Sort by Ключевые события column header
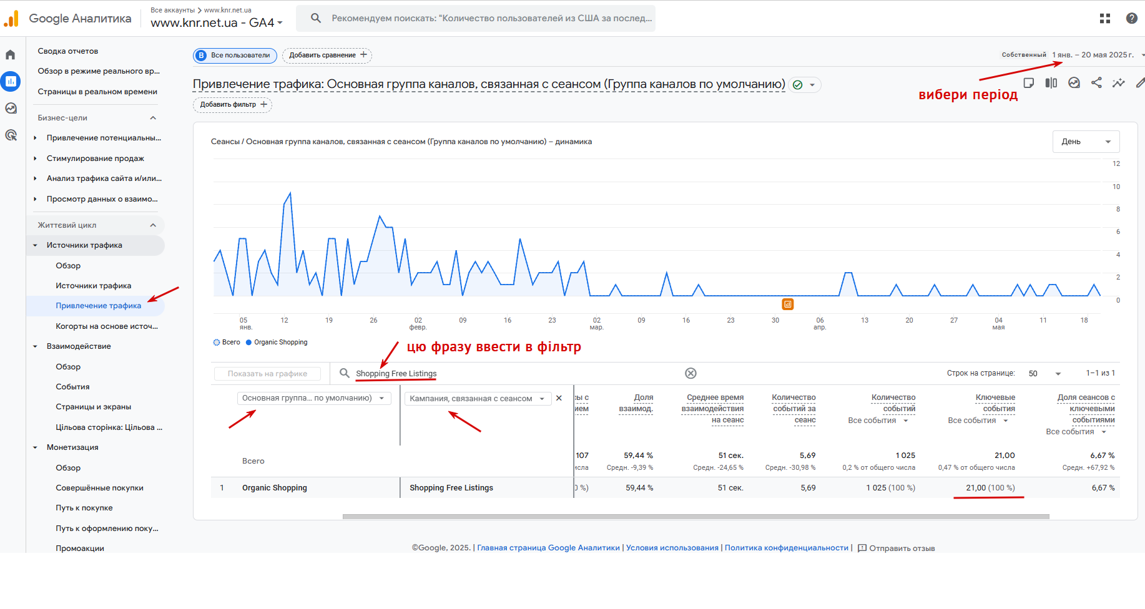Screen dimensions: 1145x609 point(995,403)
